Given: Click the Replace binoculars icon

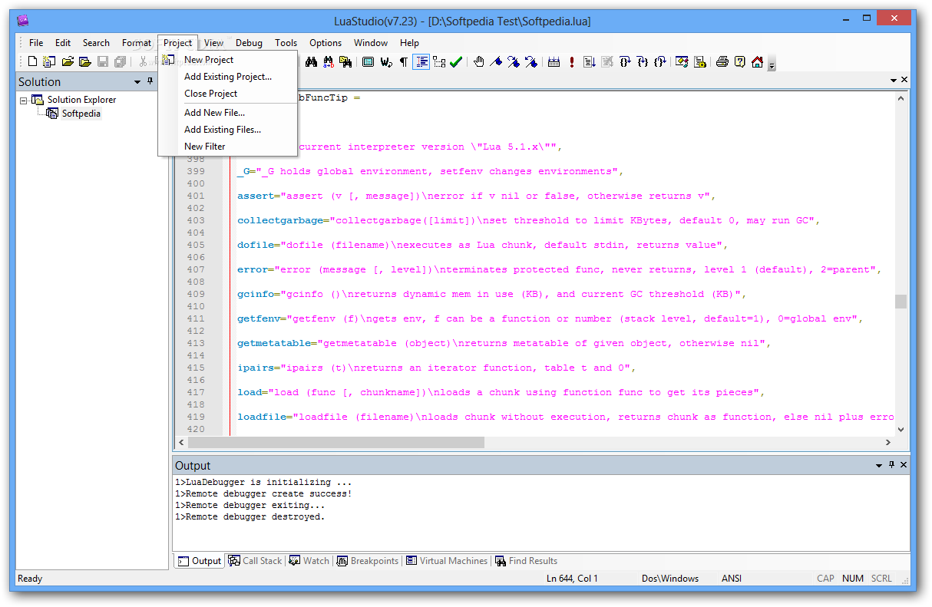Looking at the screenshot, I should (329, 62).
